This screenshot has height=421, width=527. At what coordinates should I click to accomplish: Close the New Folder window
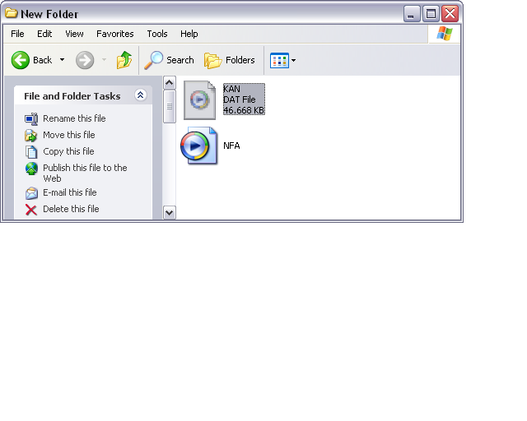[x=450, y=14]
